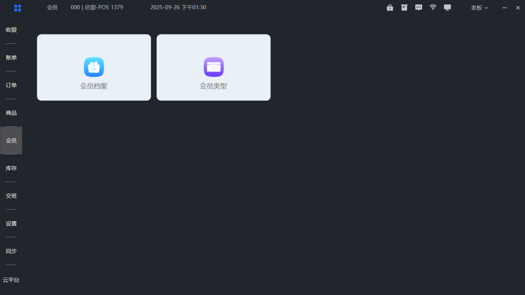Check the Wi-Fi network status icon

pyautogui.click(x=433, y=7)
